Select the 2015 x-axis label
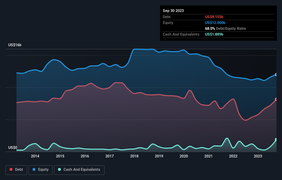The height and width of the screenshot is (180, 282). [x=60, y=156]
